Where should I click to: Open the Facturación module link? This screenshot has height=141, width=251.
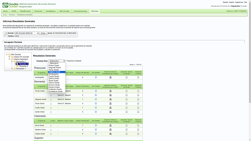click(226, 6)
